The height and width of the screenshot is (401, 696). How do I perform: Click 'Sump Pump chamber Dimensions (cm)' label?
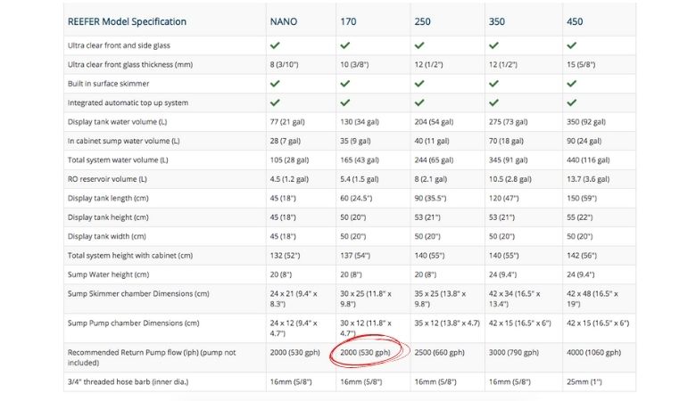point(133,323)
